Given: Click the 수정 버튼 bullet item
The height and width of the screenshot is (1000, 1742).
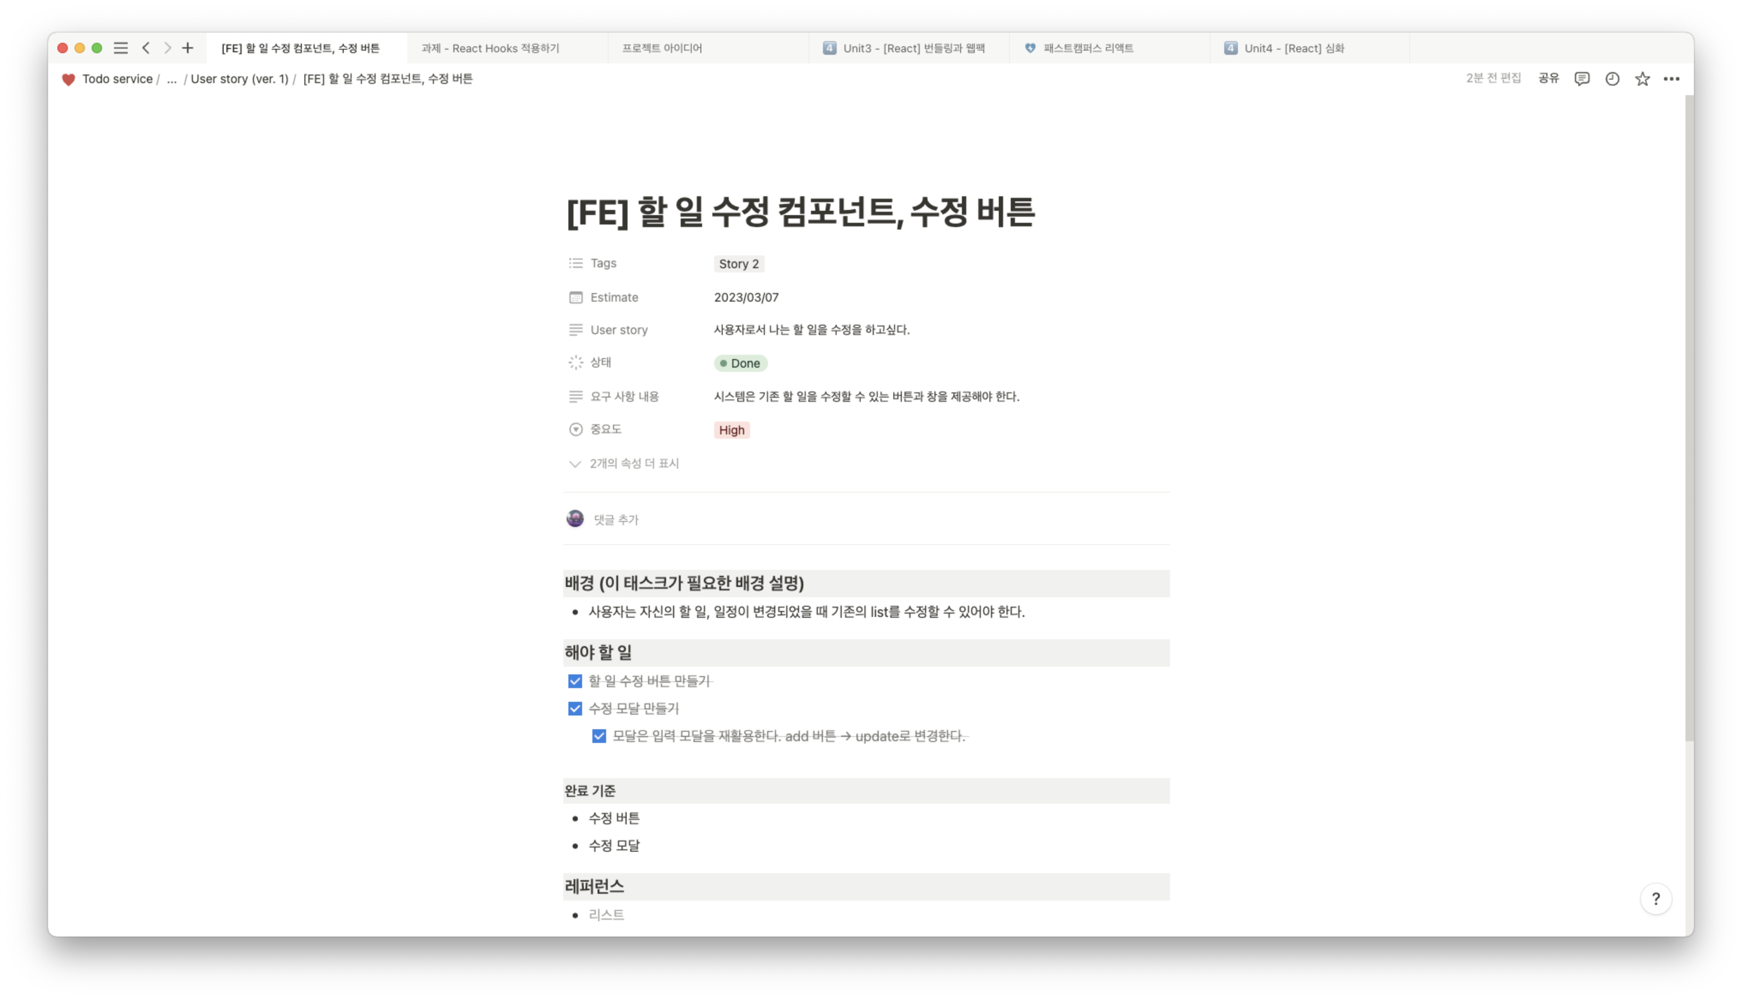Looking at the screenshot, I should [x=614, y=818].
